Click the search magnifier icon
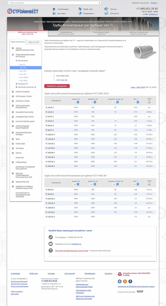Screen dimensions: 166x306 pos(99,3)
